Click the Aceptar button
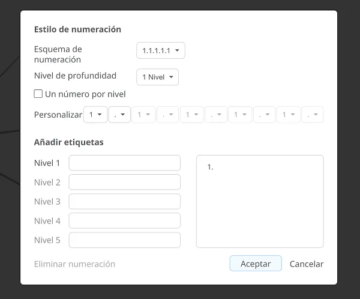Image resolution: width=360 pixels, height=299 pixels. 256,264
